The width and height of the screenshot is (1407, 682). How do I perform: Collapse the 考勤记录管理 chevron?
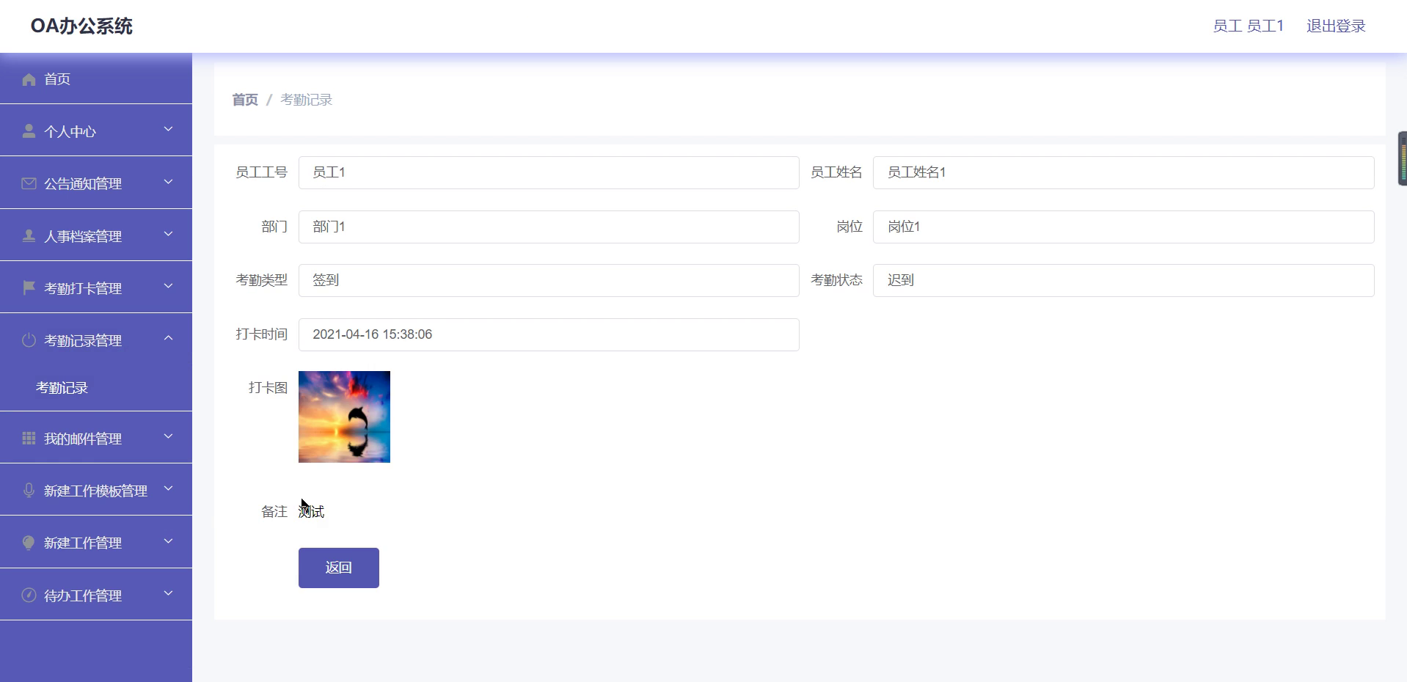point(168,338)
